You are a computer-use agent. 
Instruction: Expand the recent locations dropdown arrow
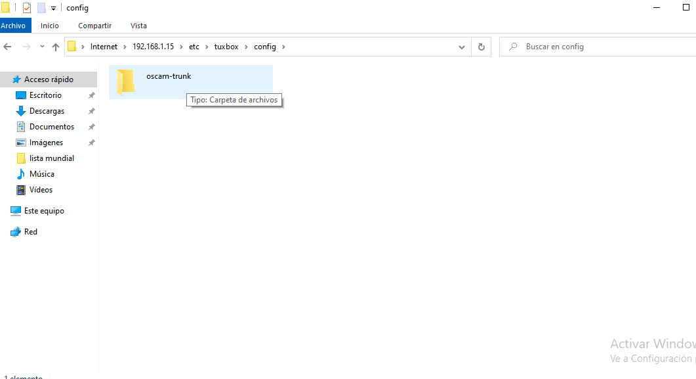pos(42,47)
